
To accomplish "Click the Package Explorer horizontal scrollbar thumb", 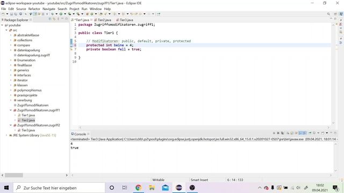I will [x=14, y=175].
